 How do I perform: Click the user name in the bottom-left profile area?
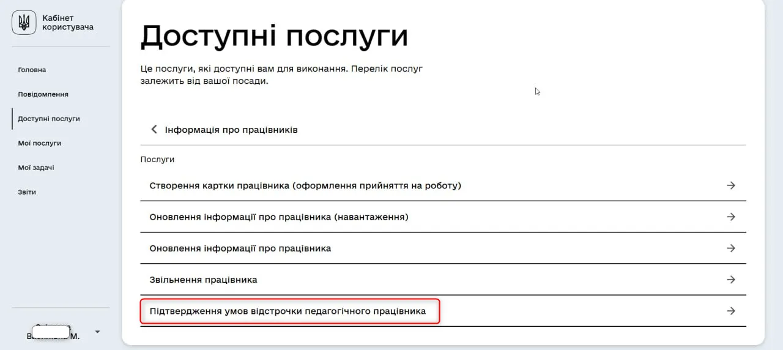(53, 332)
